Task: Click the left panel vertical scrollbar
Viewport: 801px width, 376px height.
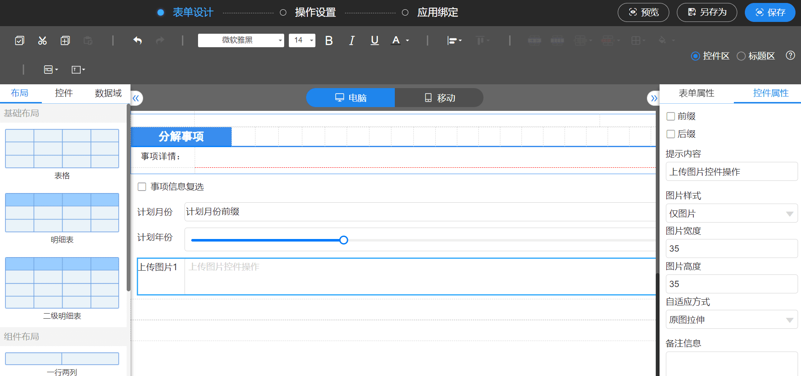Action: coord(128,198)
